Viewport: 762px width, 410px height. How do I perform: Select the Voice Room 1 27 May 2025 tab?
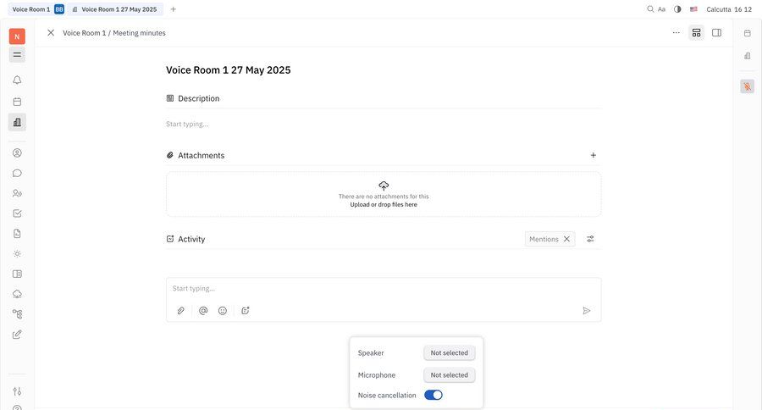[x=119, y=9]
